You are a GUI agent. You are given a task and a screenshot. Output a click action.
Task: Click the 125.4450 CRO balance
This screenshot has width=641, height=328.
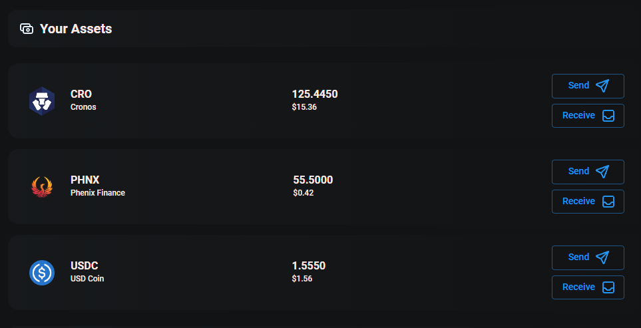(x=315, y=94)
